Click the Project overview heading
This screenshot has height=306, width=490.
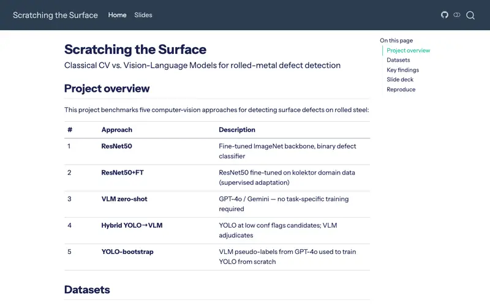107,88
